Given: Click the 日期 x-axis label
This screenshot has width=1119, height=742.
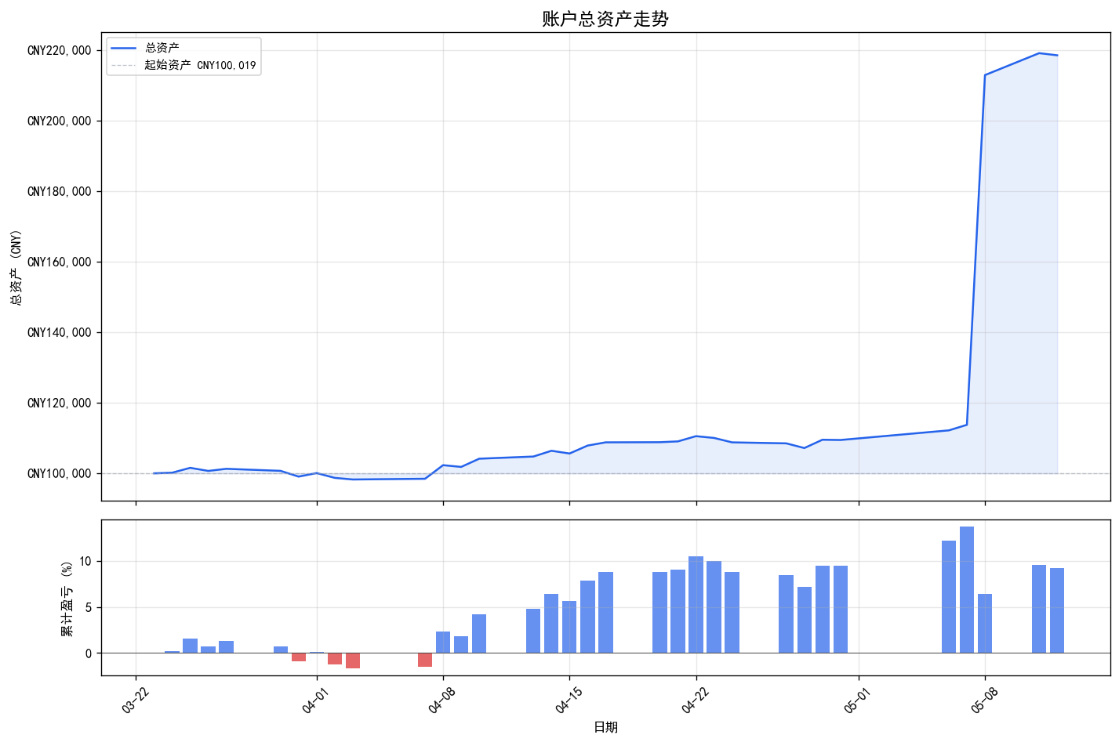Looking at the screenshot, I should pyautogui.click(x=605, y=728).
